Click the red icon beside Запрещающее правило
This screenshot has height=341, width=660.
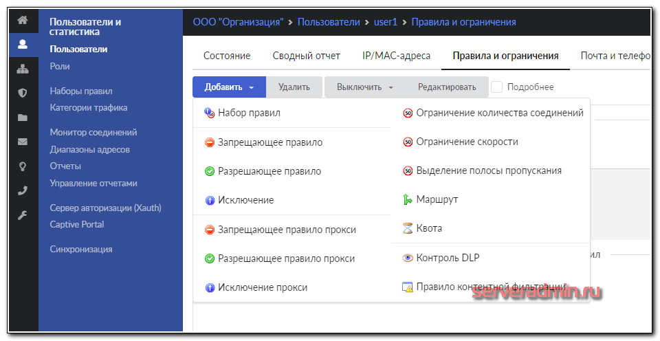(210, 143)
